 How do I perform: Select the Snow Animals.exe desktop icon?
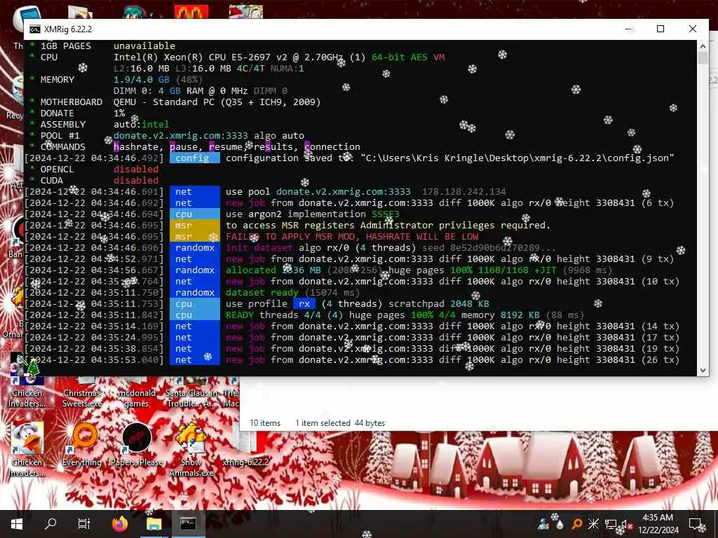coord(191,449)
